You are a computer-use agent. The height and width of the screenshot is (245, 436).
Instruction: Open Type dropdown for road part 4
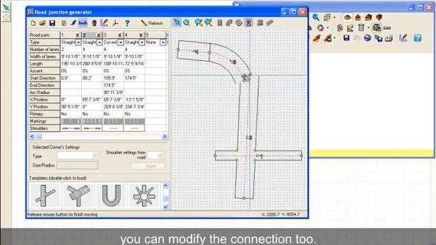click(142, 42)
